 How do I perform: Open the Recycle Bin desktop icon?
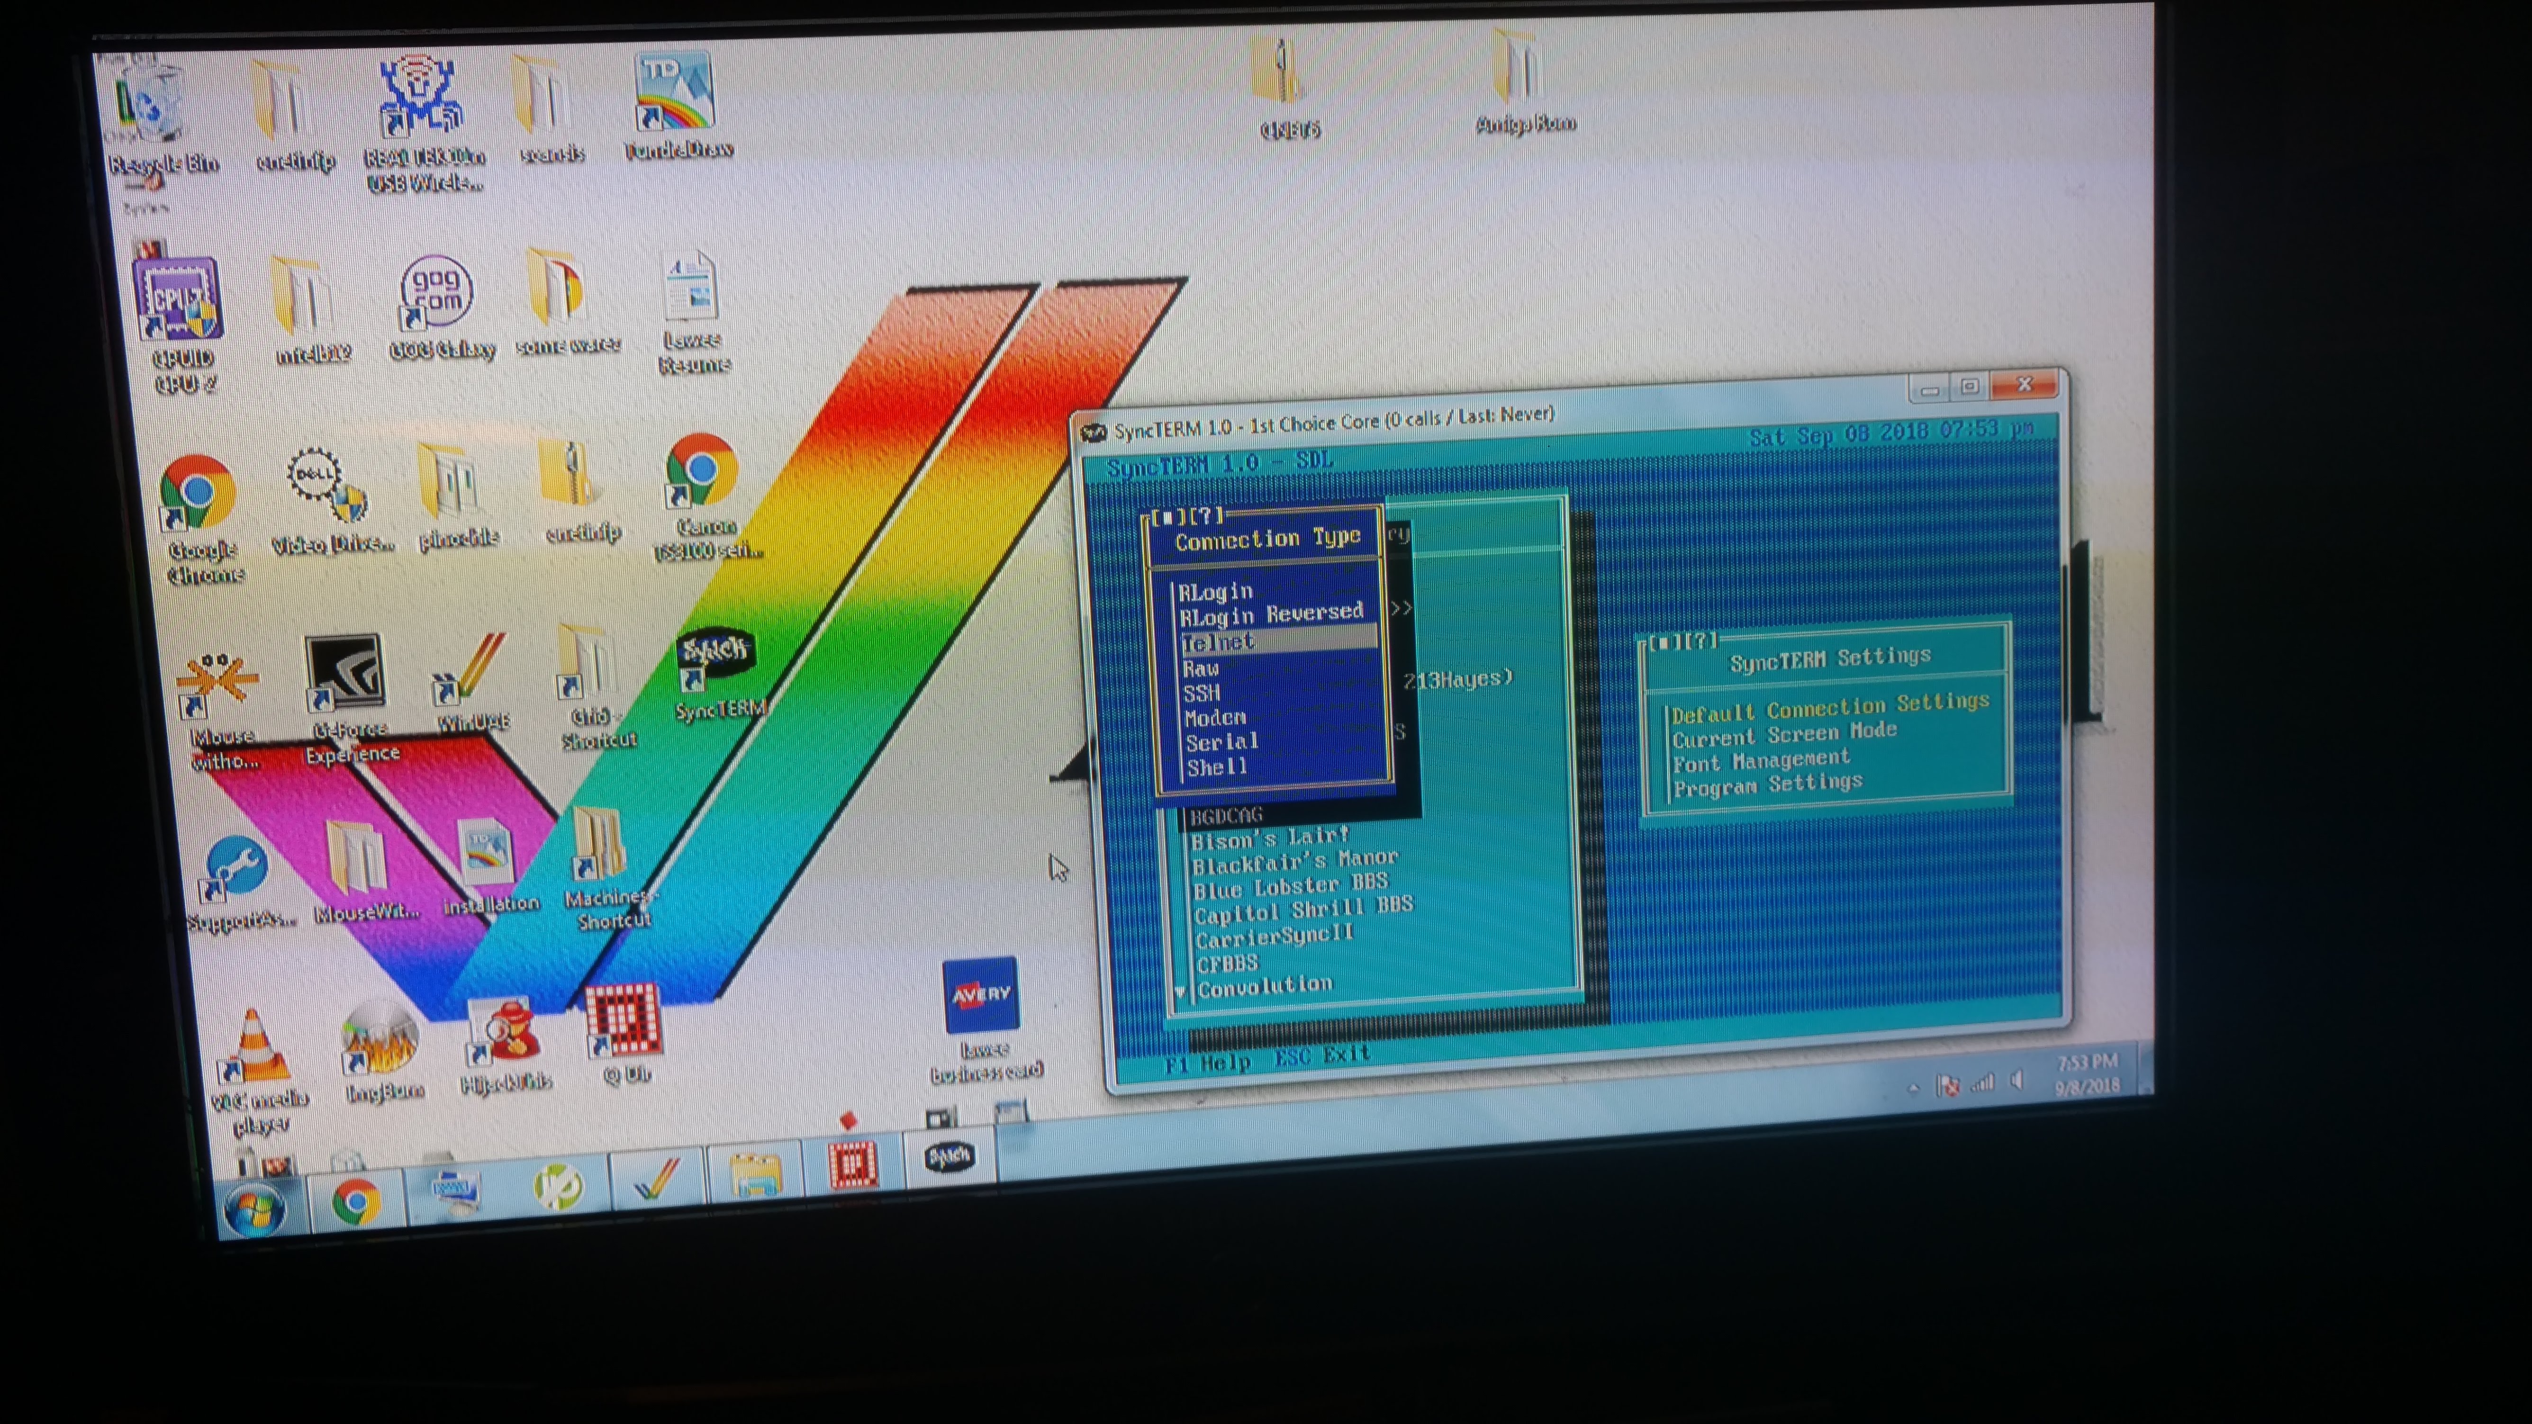[153, 113]
